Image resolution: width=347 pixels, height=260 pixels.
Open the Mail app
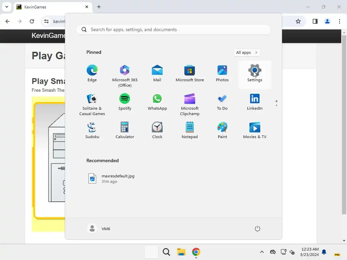[157, 73]
